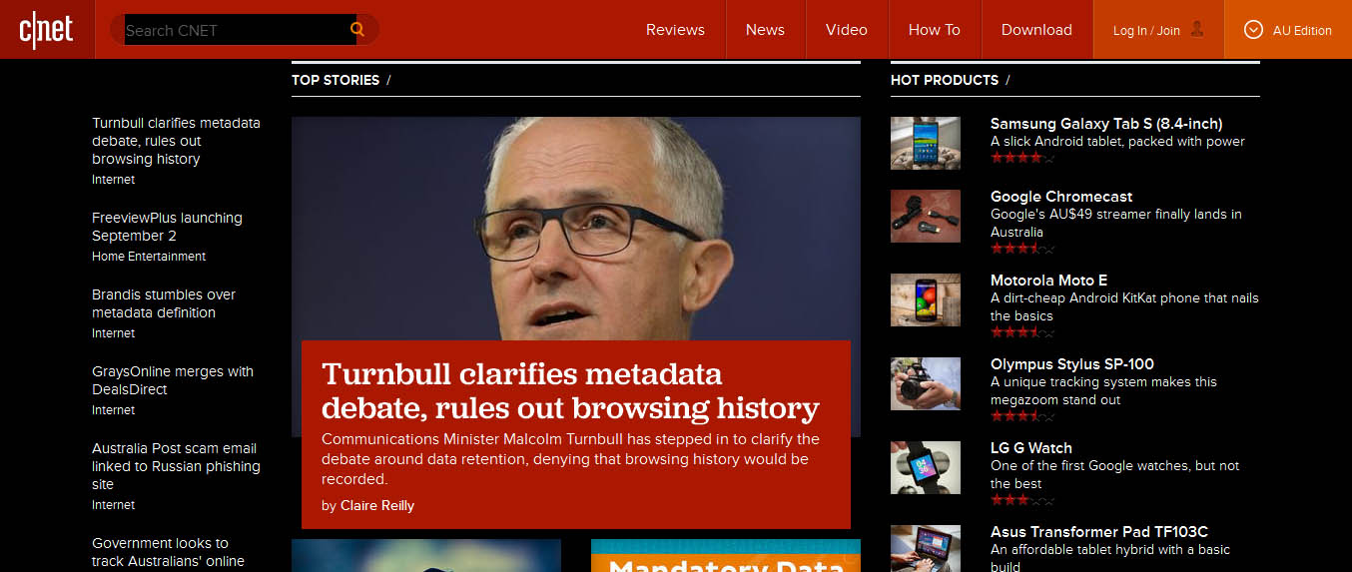This screenshot has height=572, width=1352.
Task: Click LG G Watch description first Google watches
Action: point(1115,475)
